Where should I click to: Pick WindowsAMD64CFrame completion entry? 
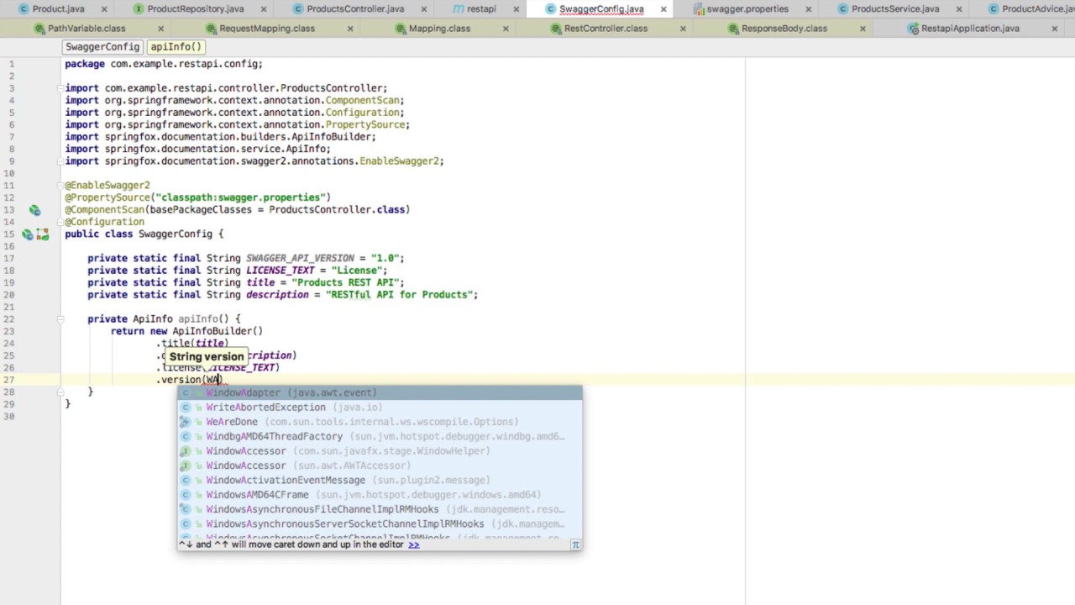tap(380, 495)
